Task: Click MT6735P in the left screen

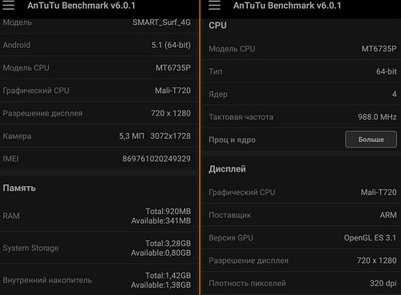Action: pyautogui.click(x=173, y=68)
